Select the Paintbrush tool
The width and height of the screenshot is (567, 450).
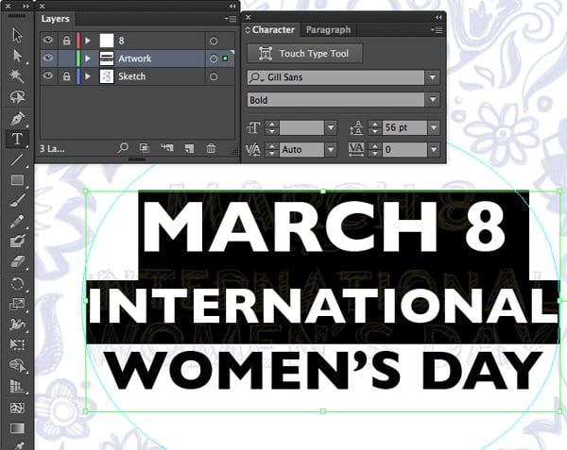tap(17, 201)
